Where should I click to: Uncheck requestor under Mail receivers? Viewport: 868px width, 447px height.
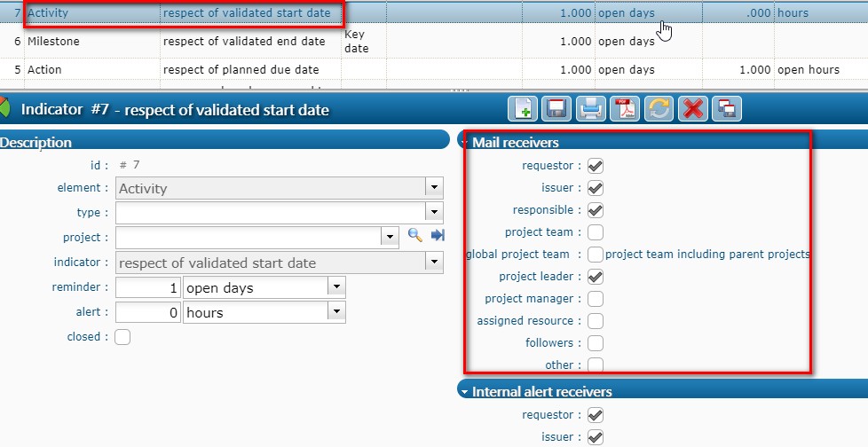pyautogui.click(x=596, y=166)
